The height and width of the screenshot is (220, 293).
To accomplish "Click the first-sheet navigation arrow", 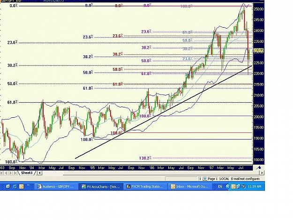I will (2, 173).
